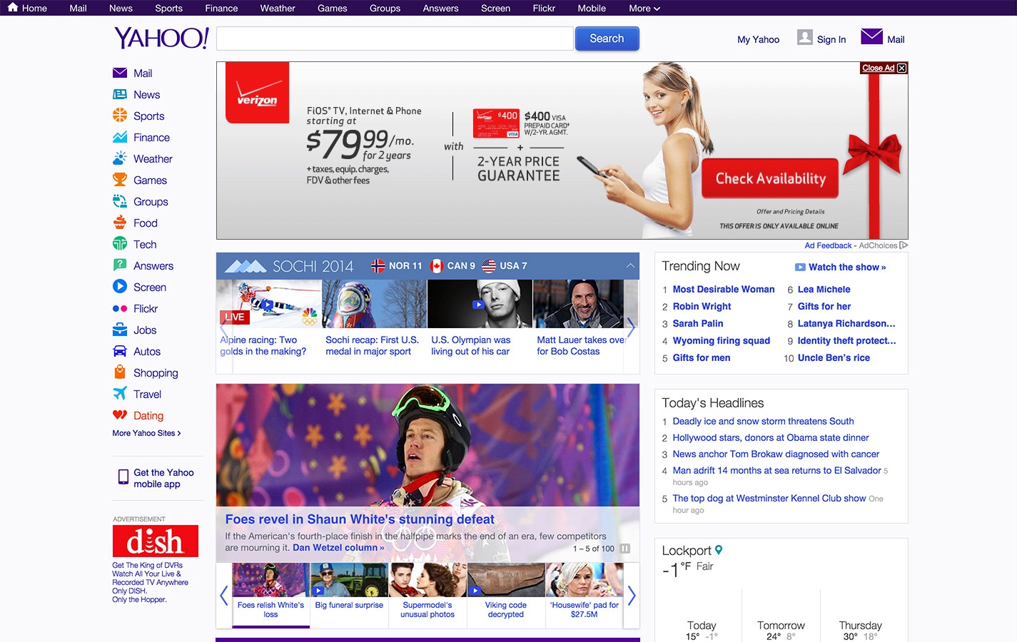This screenshot has width=1017, height=642.
Task: Open Mobile in the top navigation bar
Action: (x=592, y=8)
